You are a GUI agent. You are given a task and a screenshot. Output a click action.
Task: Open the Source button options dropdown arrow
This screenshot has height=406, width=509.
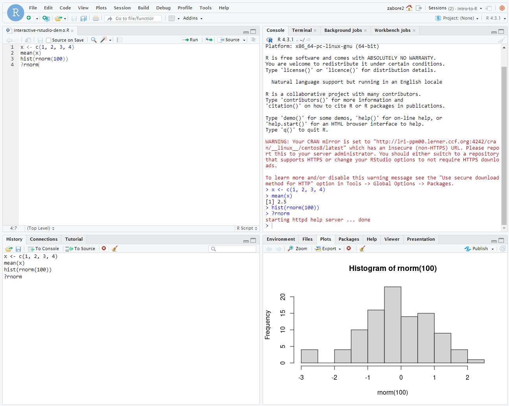tap(244, 40)
